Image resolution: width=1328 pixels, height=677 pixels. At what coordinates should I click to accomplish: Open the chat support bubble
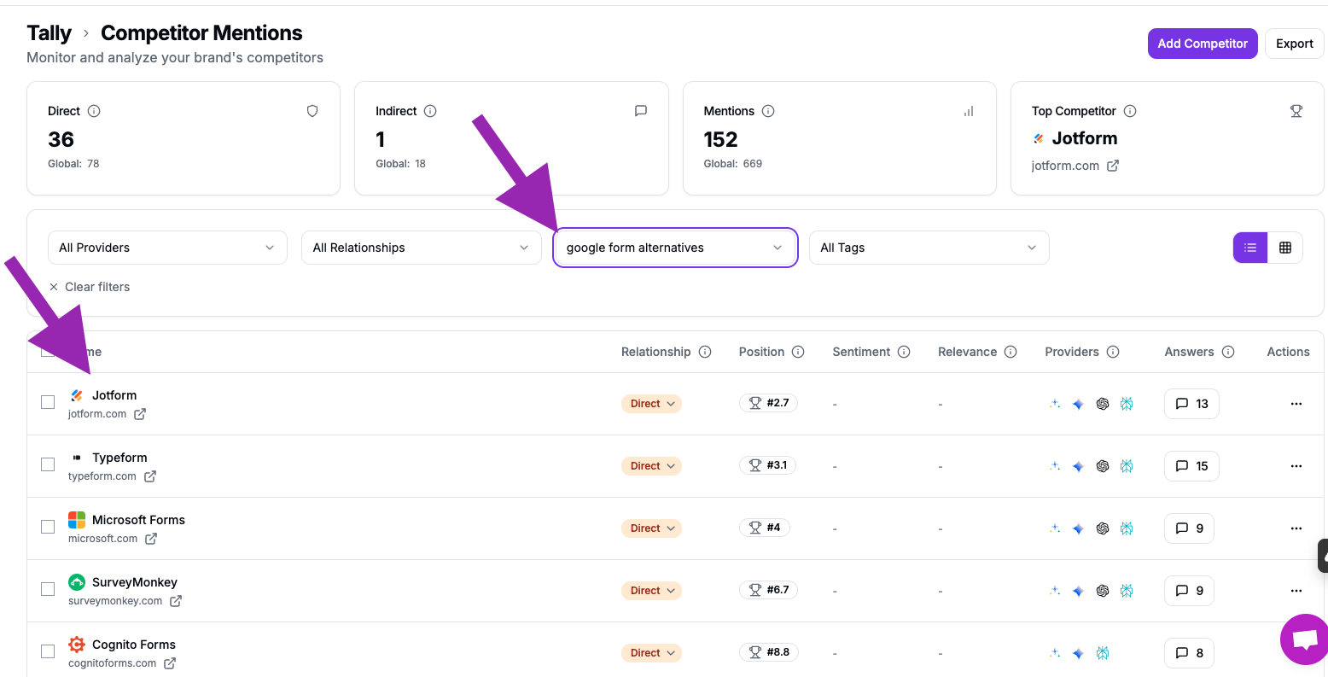(x=1305, y=639)
